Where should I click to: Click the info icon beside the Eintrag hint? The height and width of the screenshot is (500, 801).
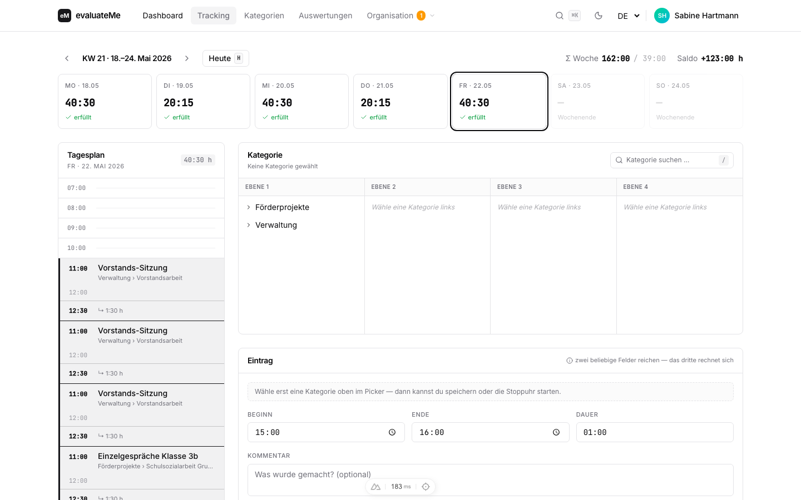[570, 361]
